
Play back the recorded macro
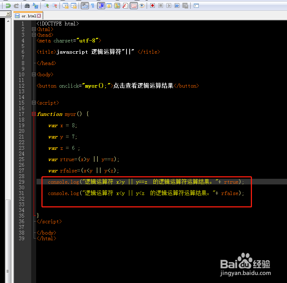(169, 6)
